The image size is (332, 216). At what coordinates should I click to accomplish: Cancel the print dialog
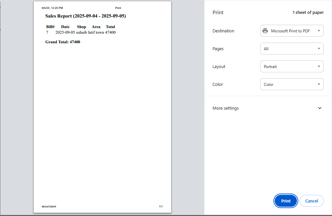coord(311,201)
